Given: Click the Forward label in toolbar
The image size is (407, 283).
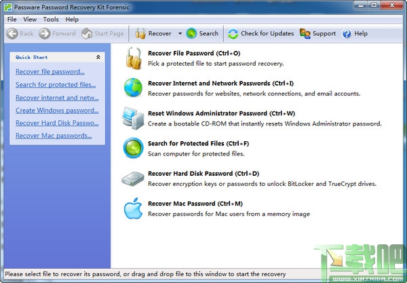Looking at the screenshot, I should (64, 33).
